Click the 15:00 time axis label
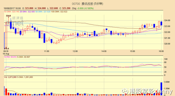 point(133,51)
